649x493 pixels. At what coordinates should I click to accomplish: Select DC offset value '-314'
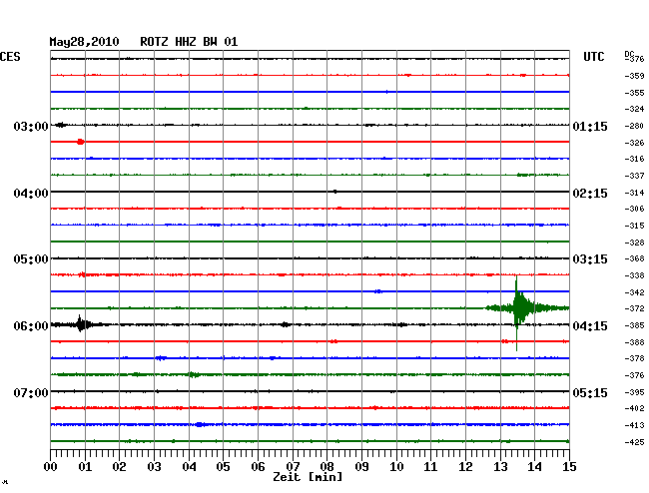click(x=634, y=193)
